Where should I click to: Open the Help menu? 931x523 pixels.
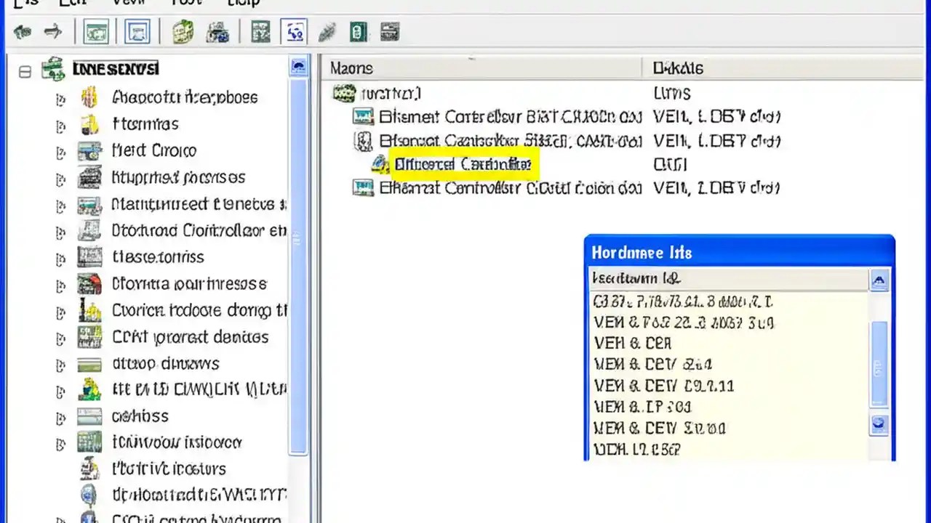[x=242, y=4]
